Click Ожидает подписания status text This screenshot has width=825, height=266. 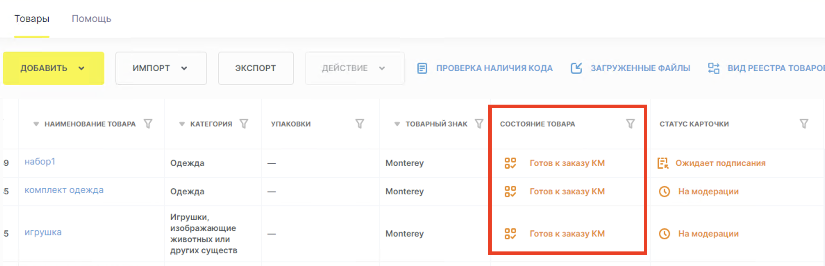[x=720, y=163]
